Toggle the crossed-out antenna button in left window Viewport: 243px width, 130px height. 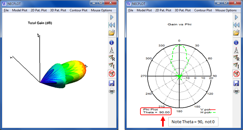click(x=112, y=74)
